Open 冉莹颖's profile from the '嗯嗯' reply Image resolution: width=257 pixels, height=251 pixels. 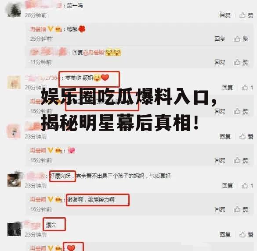click(38, 29)
